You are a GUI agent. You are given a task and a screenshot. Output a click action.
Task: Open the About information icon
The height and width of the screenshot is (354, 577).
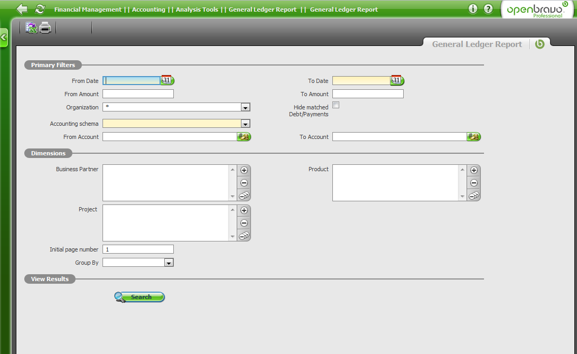click(x=473, y=9)
